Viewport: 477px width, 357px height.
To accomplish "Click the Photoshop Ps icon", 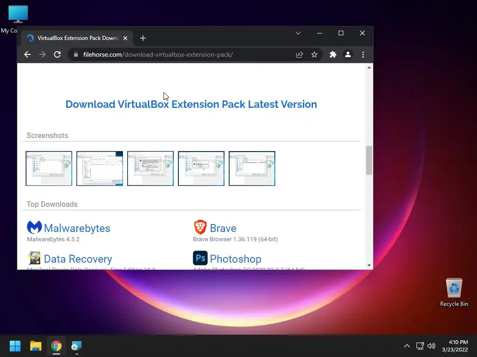I will [x=200, y=258].
